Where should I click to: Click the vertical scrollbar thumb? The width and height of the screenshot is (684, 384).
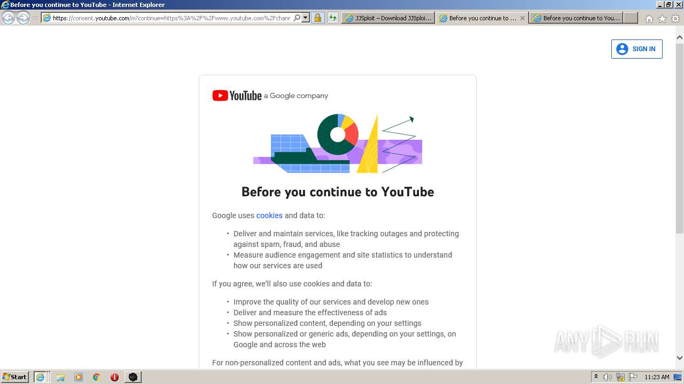point(680,138)
